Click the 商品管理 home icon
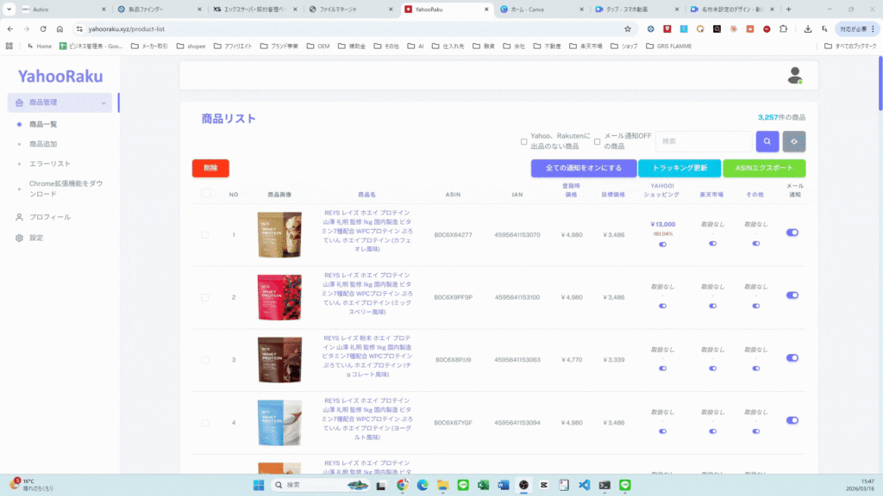The width and height of the screenshot is (883, 496). point(19,102)
